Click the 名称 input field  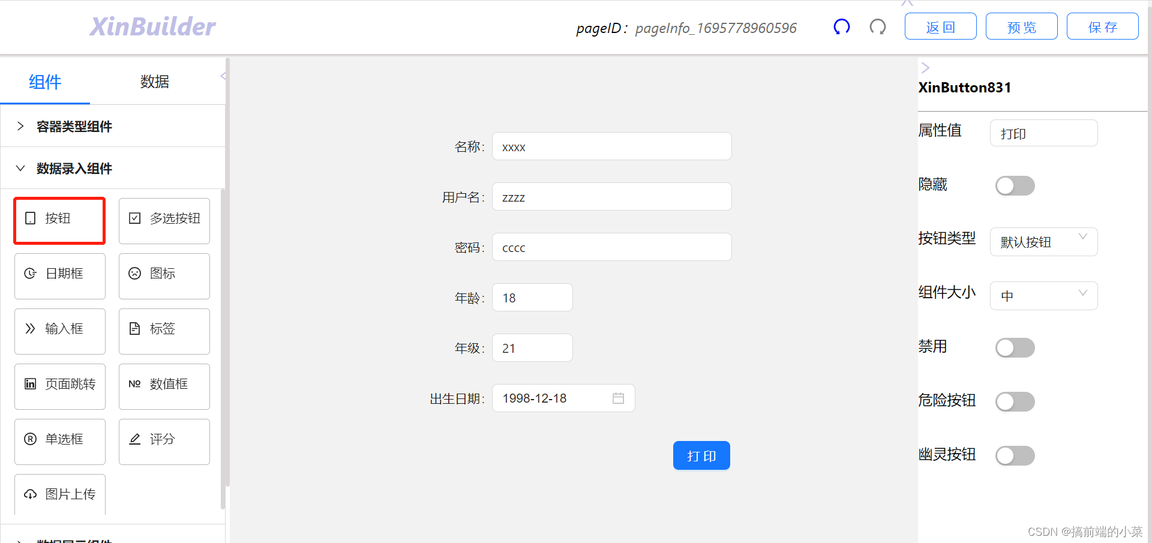point(612,146)
